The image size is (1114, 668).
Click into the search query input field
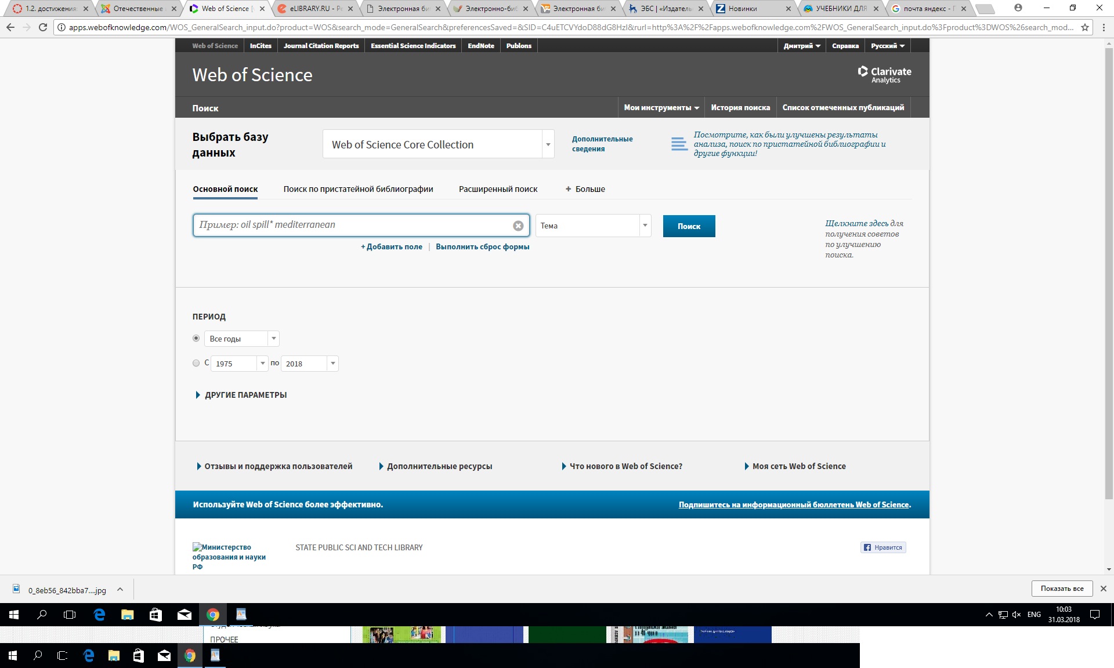tap(352, 226)
